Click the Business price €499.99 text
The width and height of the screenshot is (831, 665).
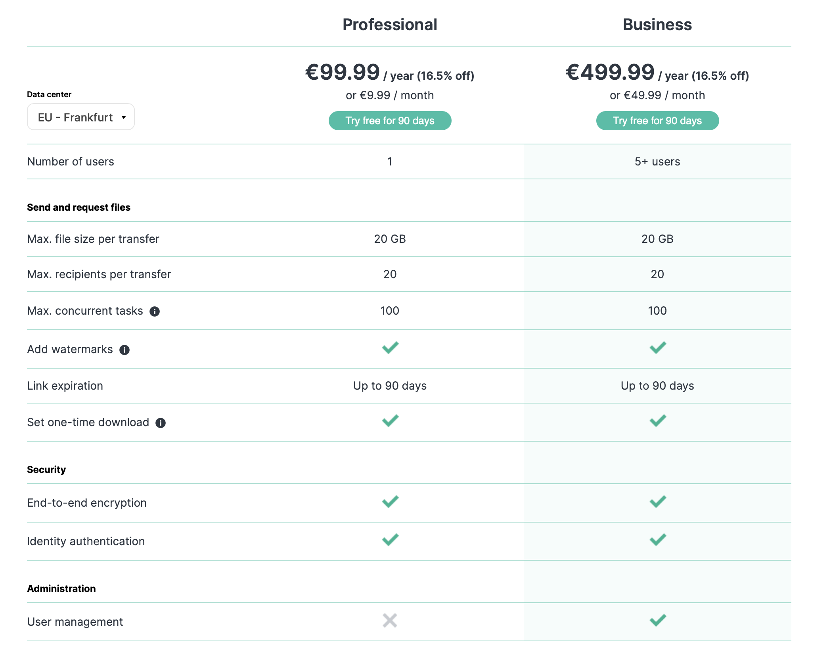click(610, 72)
